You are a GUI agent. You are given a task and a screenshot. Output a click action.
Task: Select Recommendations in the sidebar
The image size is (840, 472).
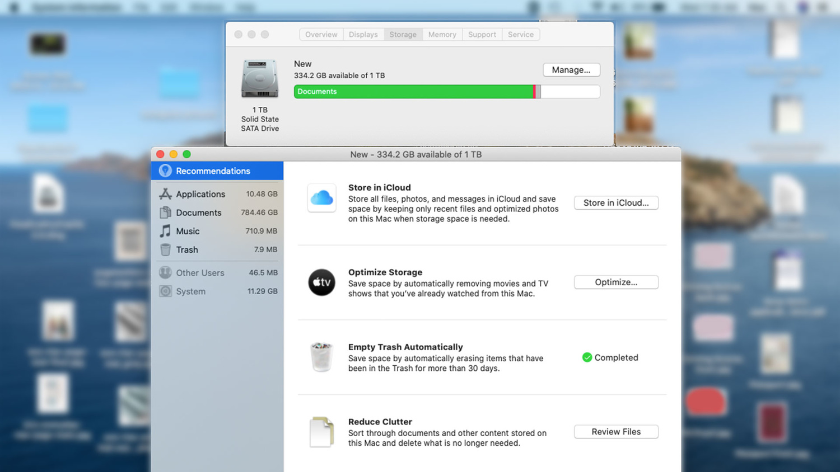213,171
